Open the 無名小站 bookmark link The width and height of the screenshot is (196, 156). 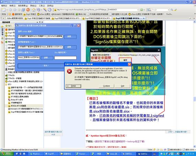tap(81, 14)
